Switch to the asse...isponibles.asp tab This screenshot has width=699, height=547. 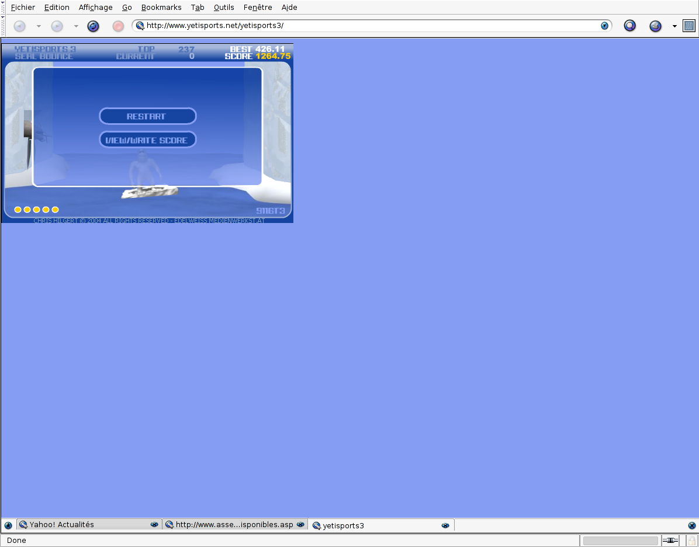tap(235, 524)
